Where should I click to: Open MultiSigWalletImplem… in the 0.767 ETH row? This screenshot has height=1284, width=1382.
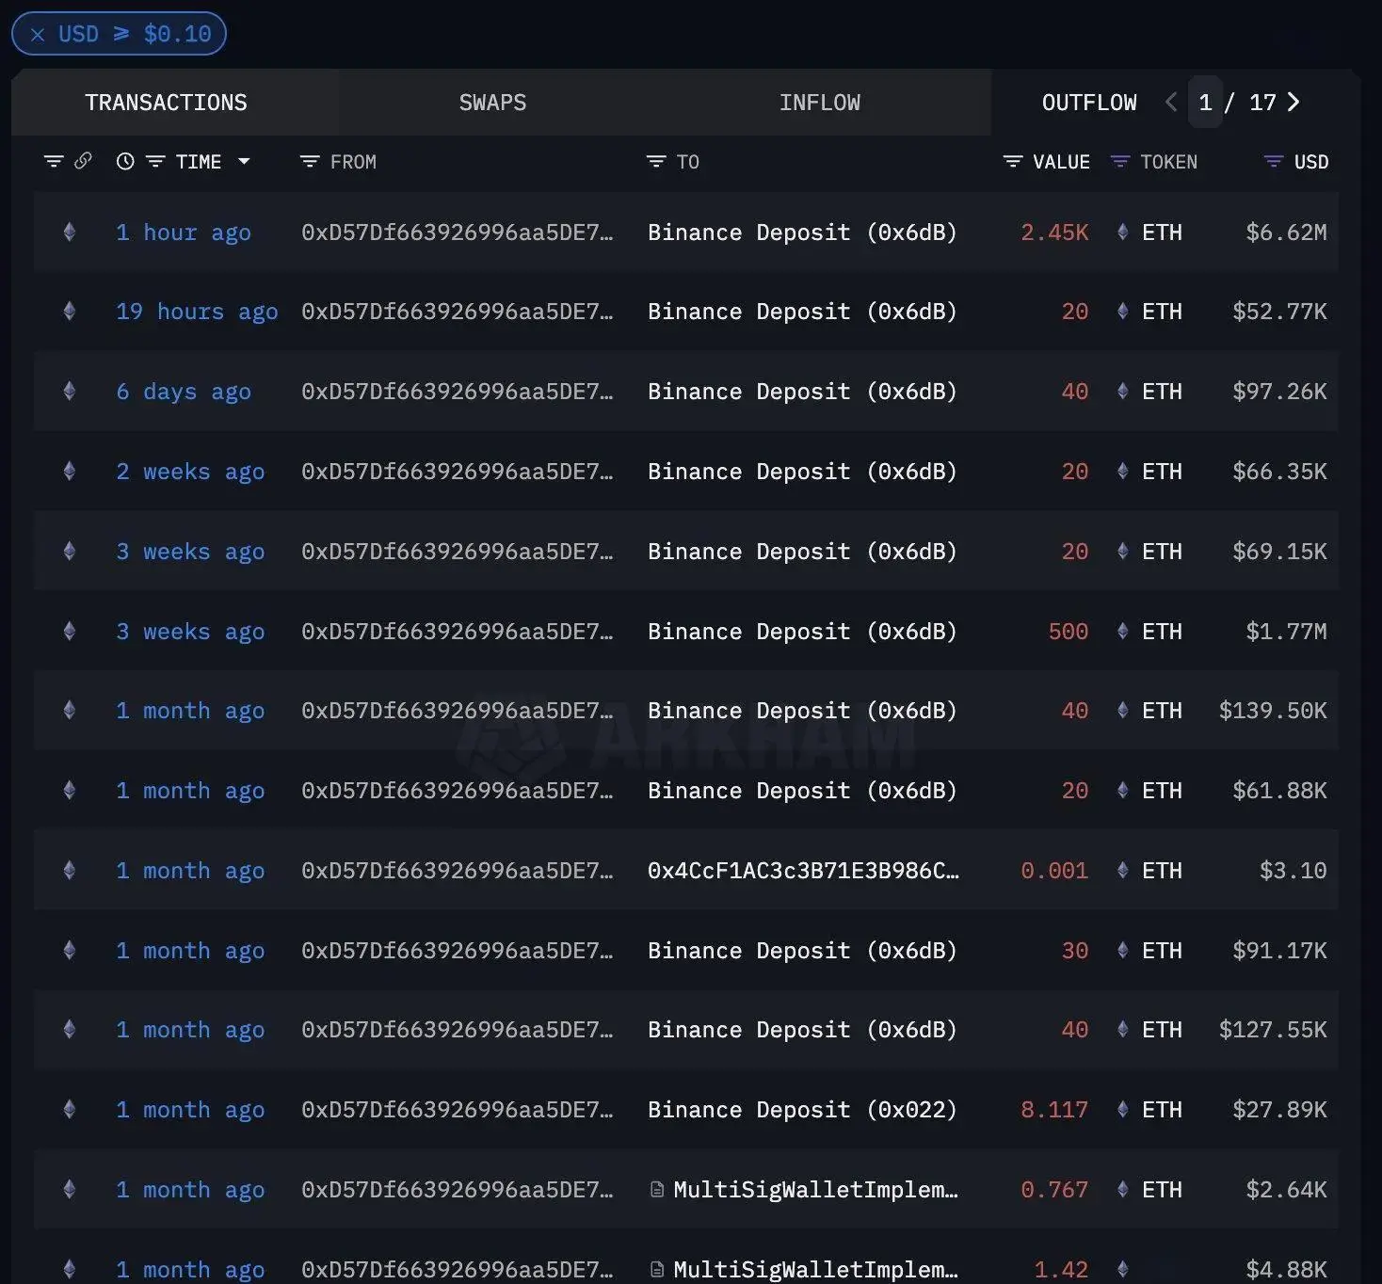coord(815,1190)
